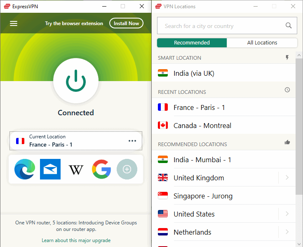Connect to Singapore - Jurong

point(224,196)
